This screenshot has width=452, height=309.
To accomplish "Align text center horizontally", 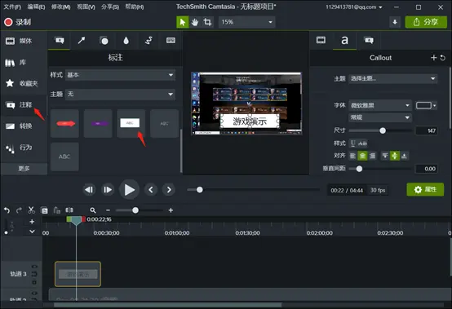I will (x=362, y=156).
